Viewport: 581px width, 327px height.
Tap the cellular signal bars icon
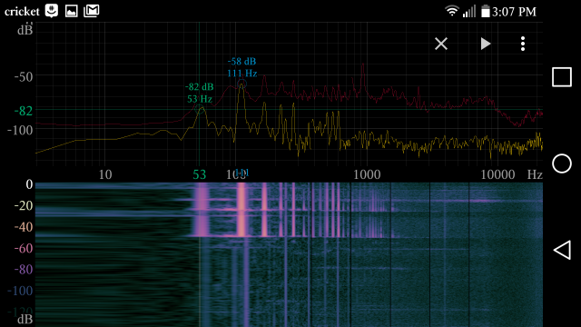[469, 12]
